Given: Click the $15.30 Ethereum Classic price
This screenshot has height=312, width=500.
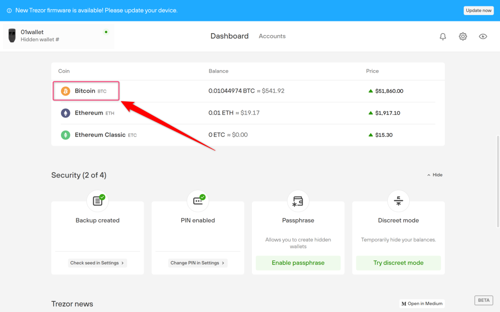Looking at the screenshot, I should tap(384, 135).
